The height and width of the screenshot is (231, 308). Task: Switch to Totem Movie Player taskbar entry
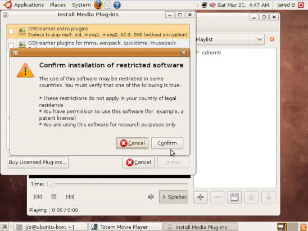(126, 227)
